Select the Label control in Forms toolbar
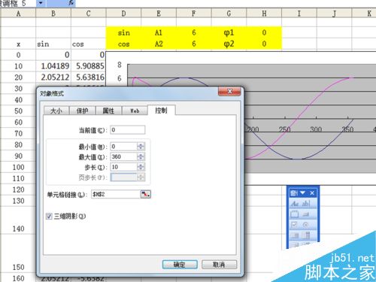Image resolution: width=376 pixels, height=282 pixels. coord(295,204)
